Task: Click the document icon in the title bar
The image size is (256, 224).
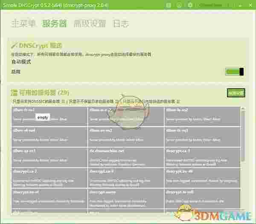Action: click(x=169, y=5)
